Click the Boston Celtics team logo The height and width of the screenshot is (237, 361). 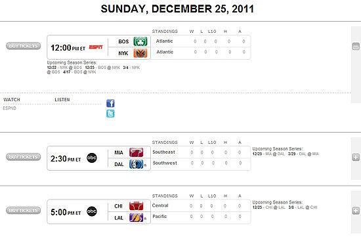coord(140,41)
